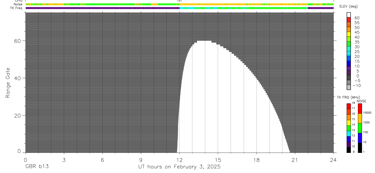Click the '15' tick on the UT hours axis

(x=218, y=160)
